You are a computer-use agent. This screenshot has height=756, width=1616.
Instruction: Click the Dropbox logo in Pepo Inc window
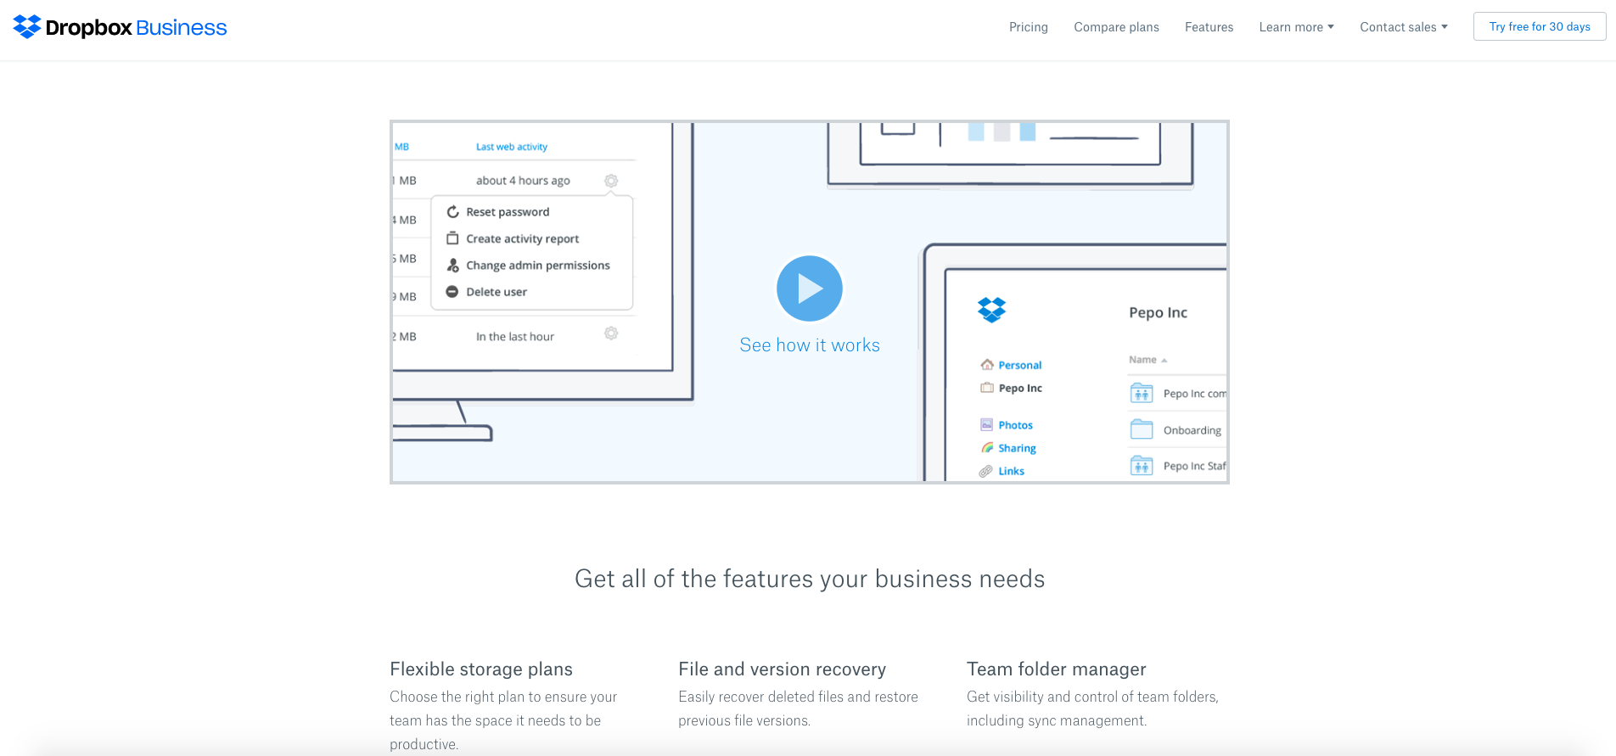[x=991, y=310]
